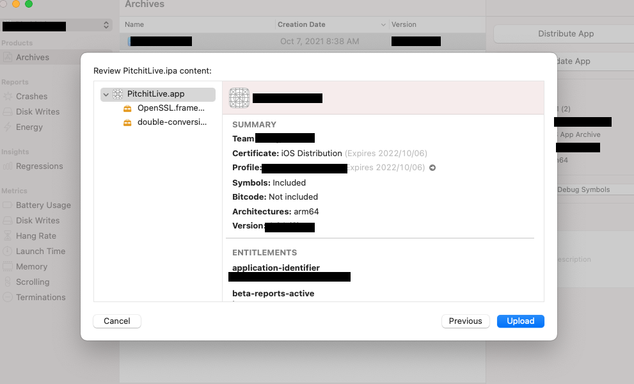Click the Architectures arm64 text
This screenshot has height=384, width=634.
coord(275,212)
